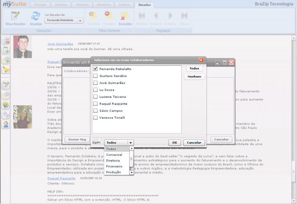297x204 pixels.
Task: Uncheck Fernanda Rebelatto checkbox
Action: pyautogui.click(x=96, y=69)
